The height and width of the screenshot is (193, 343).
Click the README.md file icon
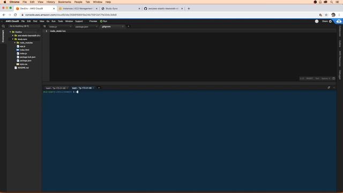pyautogui.click(x=16, y=68)
